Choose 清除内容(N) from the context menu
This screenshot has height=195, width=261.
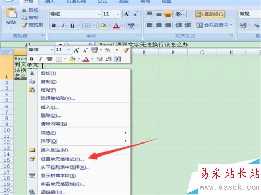79,124
